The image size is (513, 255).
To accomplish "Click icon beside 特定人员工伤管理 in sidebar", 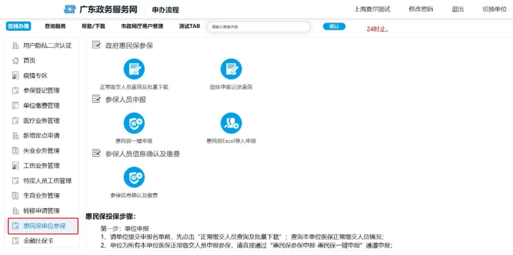I will [x=16, y=181].
